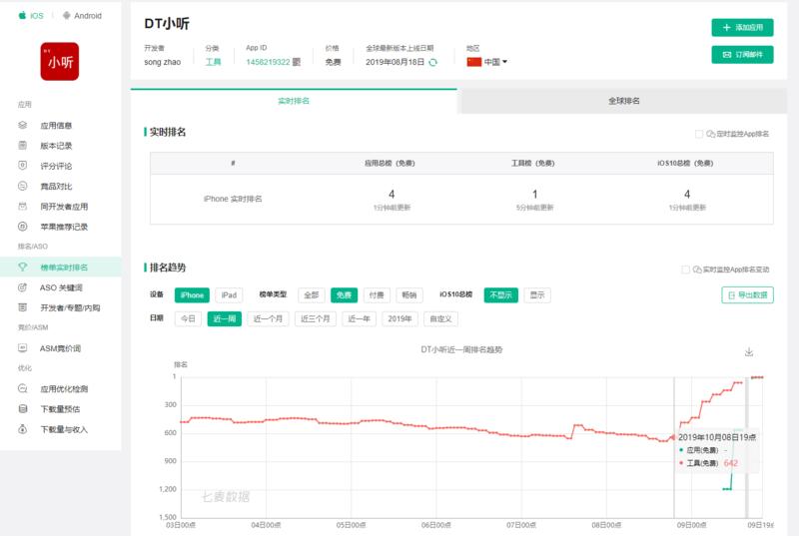
Task: Open 苹果推荐记录 sidebar icon
Action: [x=22, y=227]
